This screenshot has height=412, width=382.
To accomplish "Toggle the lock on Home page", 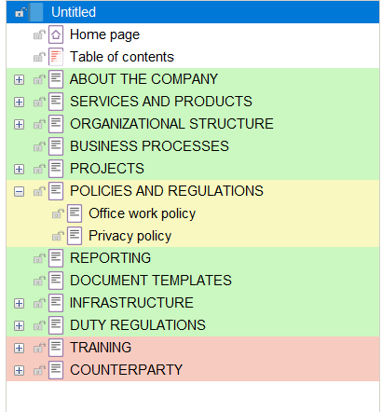I will coord(39,34).
